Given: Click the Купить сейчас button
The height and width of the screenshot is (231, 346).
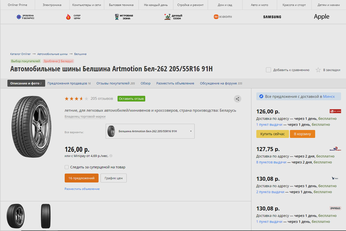Looking at the screenshot, I should (272, 134).
